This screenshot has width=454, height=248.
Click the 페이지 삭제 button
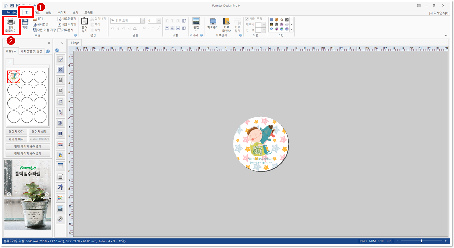[x=39, y=132]
